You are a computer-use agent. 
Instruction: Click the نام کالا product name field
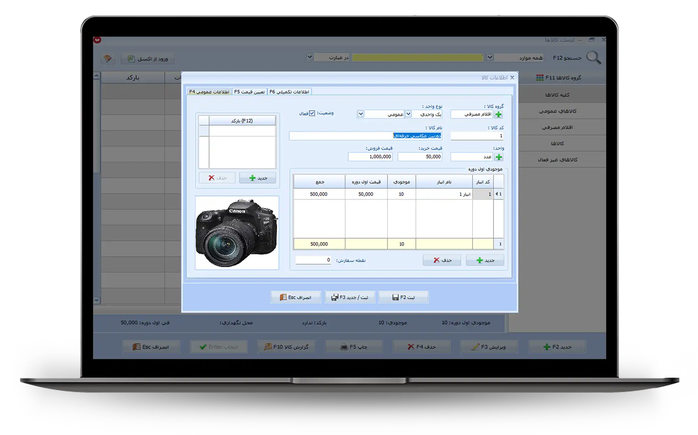coord(366,136)
